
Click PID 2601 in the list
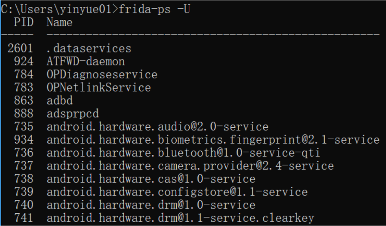click(x=20, y=48)
